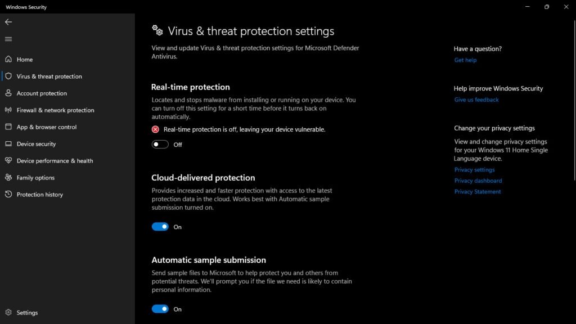The image size is (576, 324).
Task: Disable Automatic sample submission
Action: [160, 309]
